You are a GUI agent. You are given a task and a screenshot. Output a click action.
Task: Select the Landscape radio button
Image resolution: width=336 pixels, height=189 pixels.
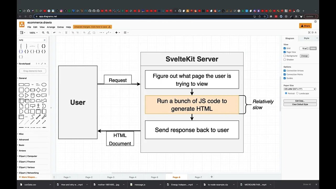pyautogui.click(x=297, y=93)
